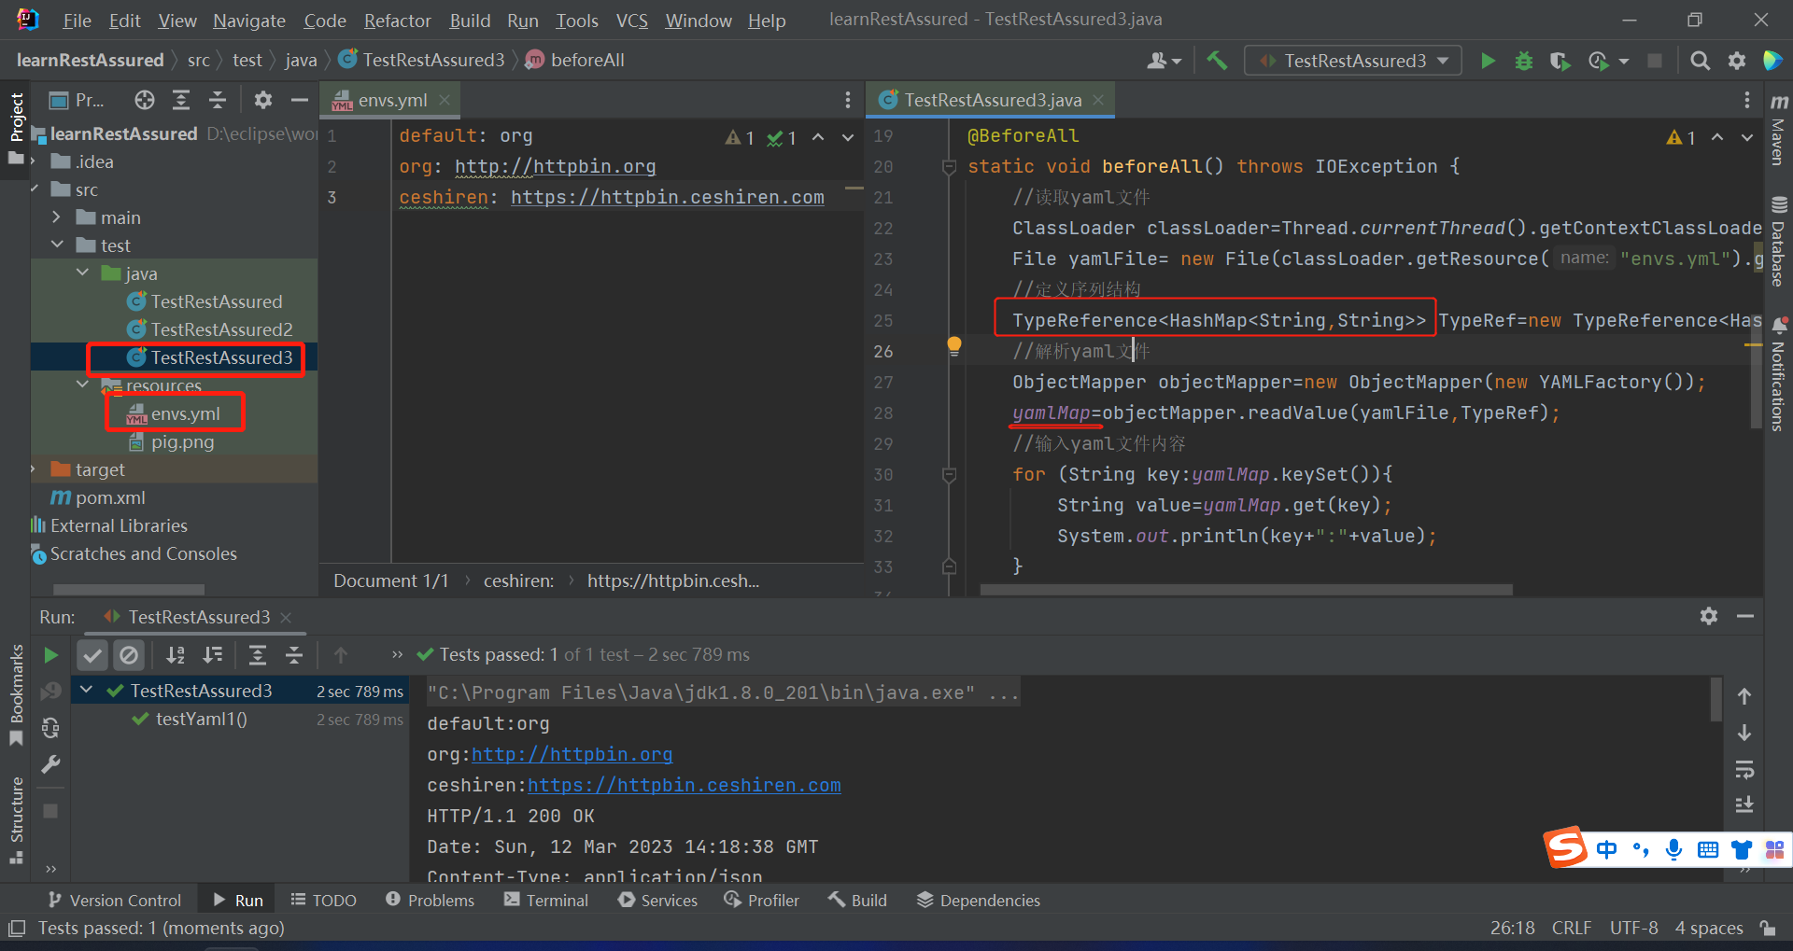Go to line via 26:18 indicator
This screenshot has width=1793, height=951.
pyautogui.click(x=1512, y=928)
